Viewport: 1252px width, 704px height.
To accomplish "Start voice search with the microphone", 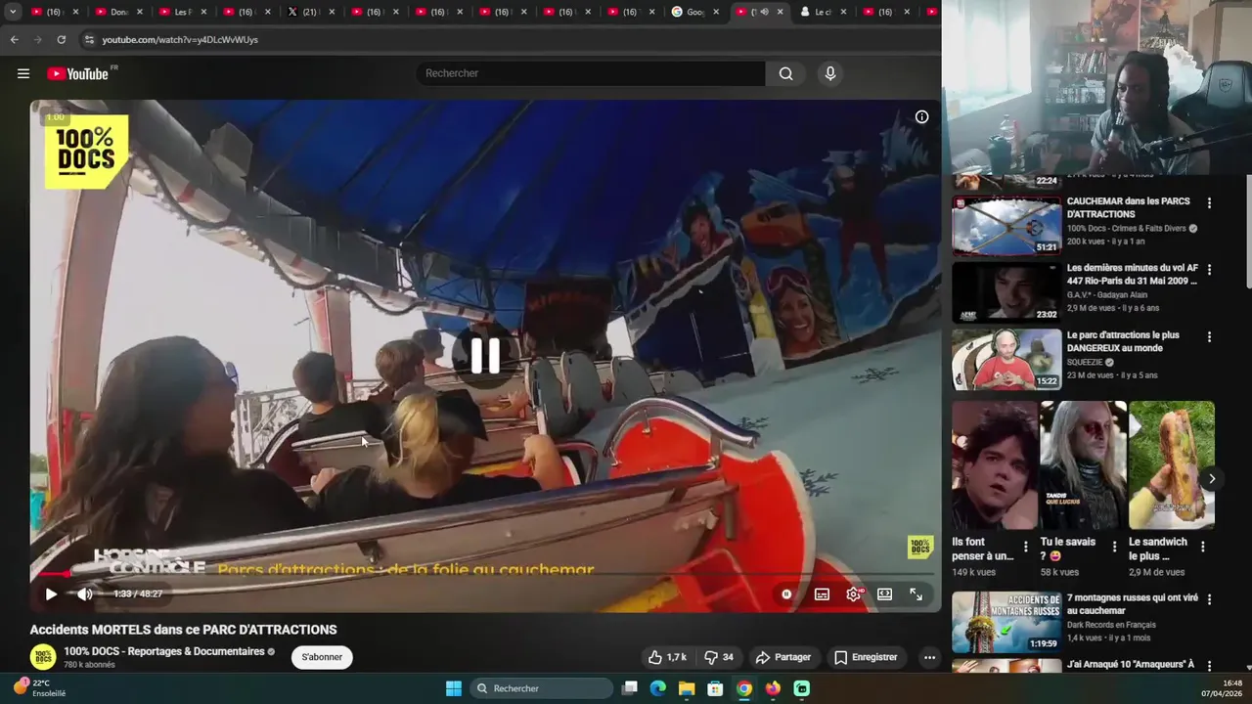I will (829, 73).
